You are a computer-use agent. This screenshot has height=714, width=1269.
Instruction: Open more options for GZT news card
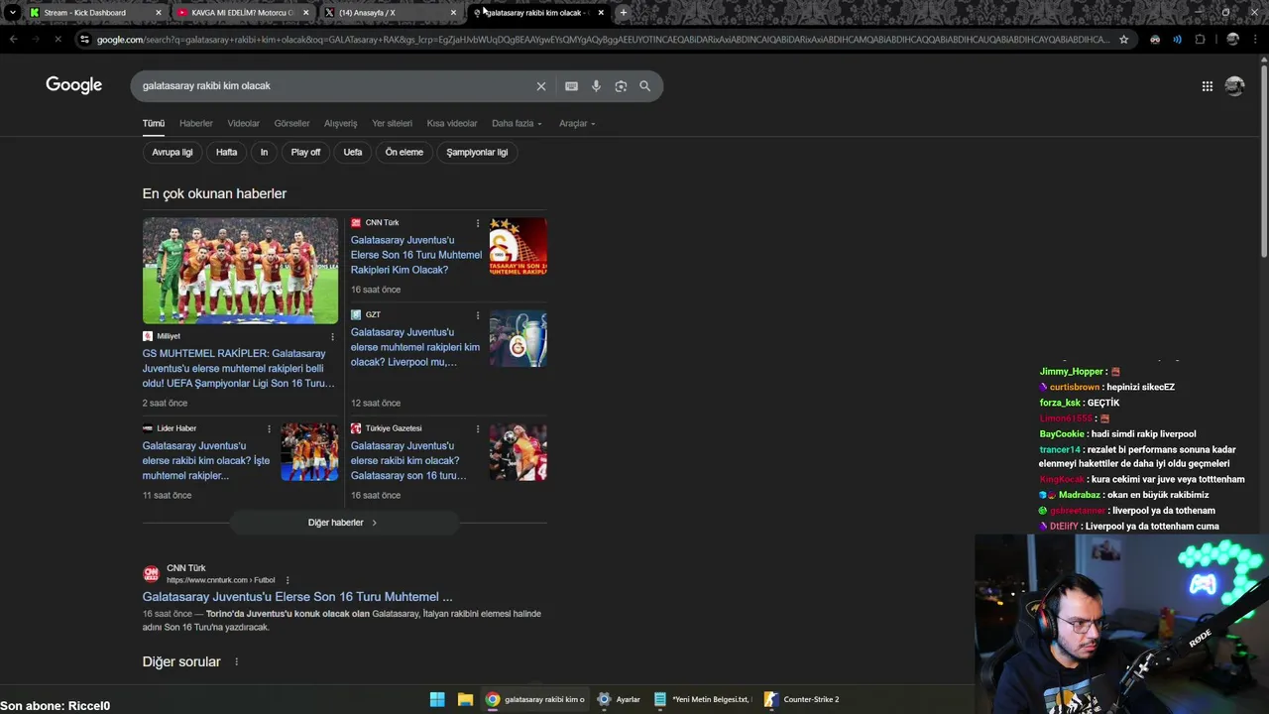click(477, 315)
